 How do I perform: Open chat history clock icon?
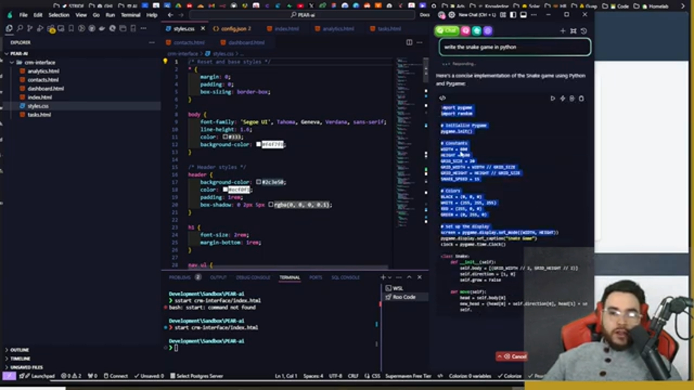coord(583,31)
